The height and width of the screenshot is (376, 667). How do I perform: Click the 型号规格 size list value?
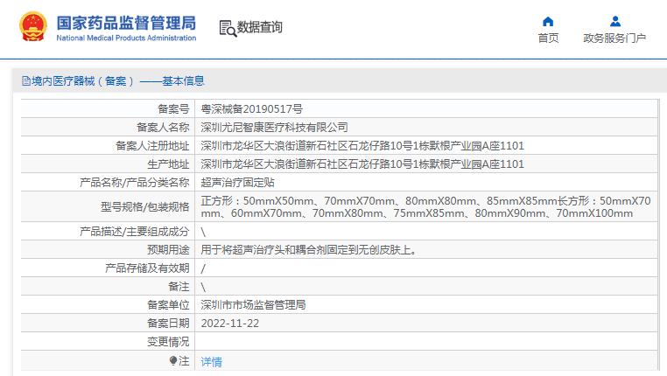425,207
